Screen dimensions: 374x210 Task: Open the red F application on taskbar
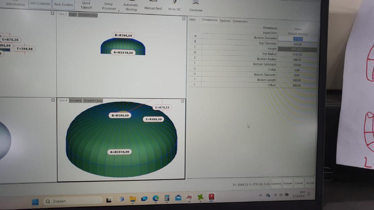click(211, 197)
